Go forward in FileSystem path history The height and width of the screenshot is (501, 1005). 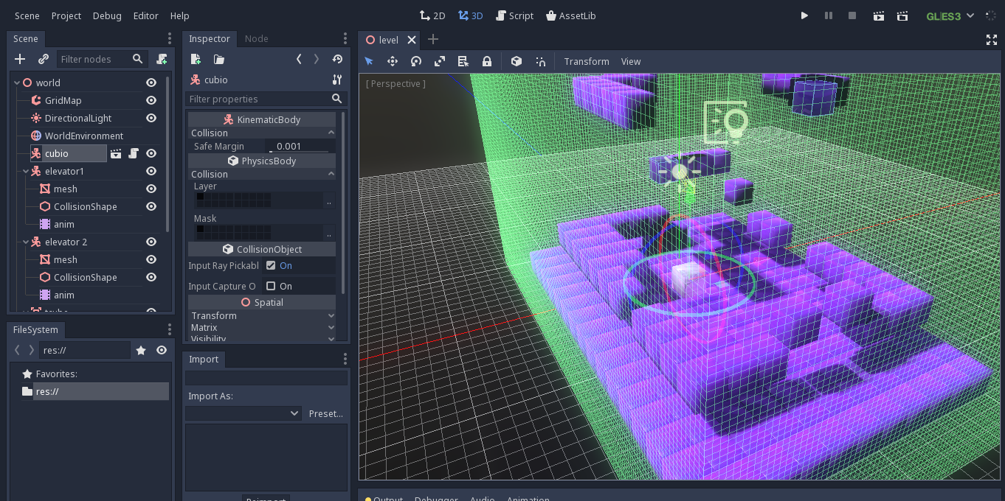tap(31, 350)
